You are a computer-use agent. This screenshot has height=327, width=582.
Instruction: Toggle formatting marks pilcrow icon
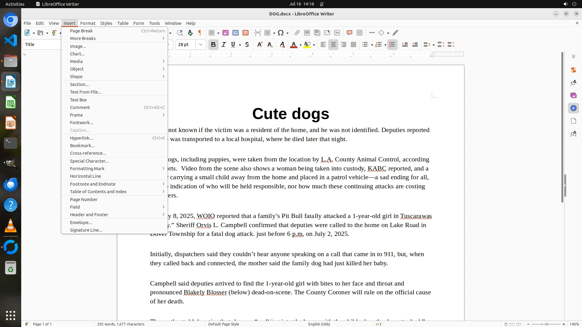click(200, 33)
